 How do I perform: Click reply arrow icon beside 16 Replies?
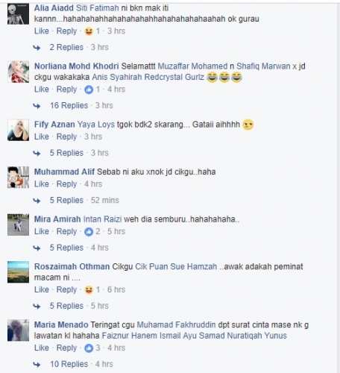37,106
